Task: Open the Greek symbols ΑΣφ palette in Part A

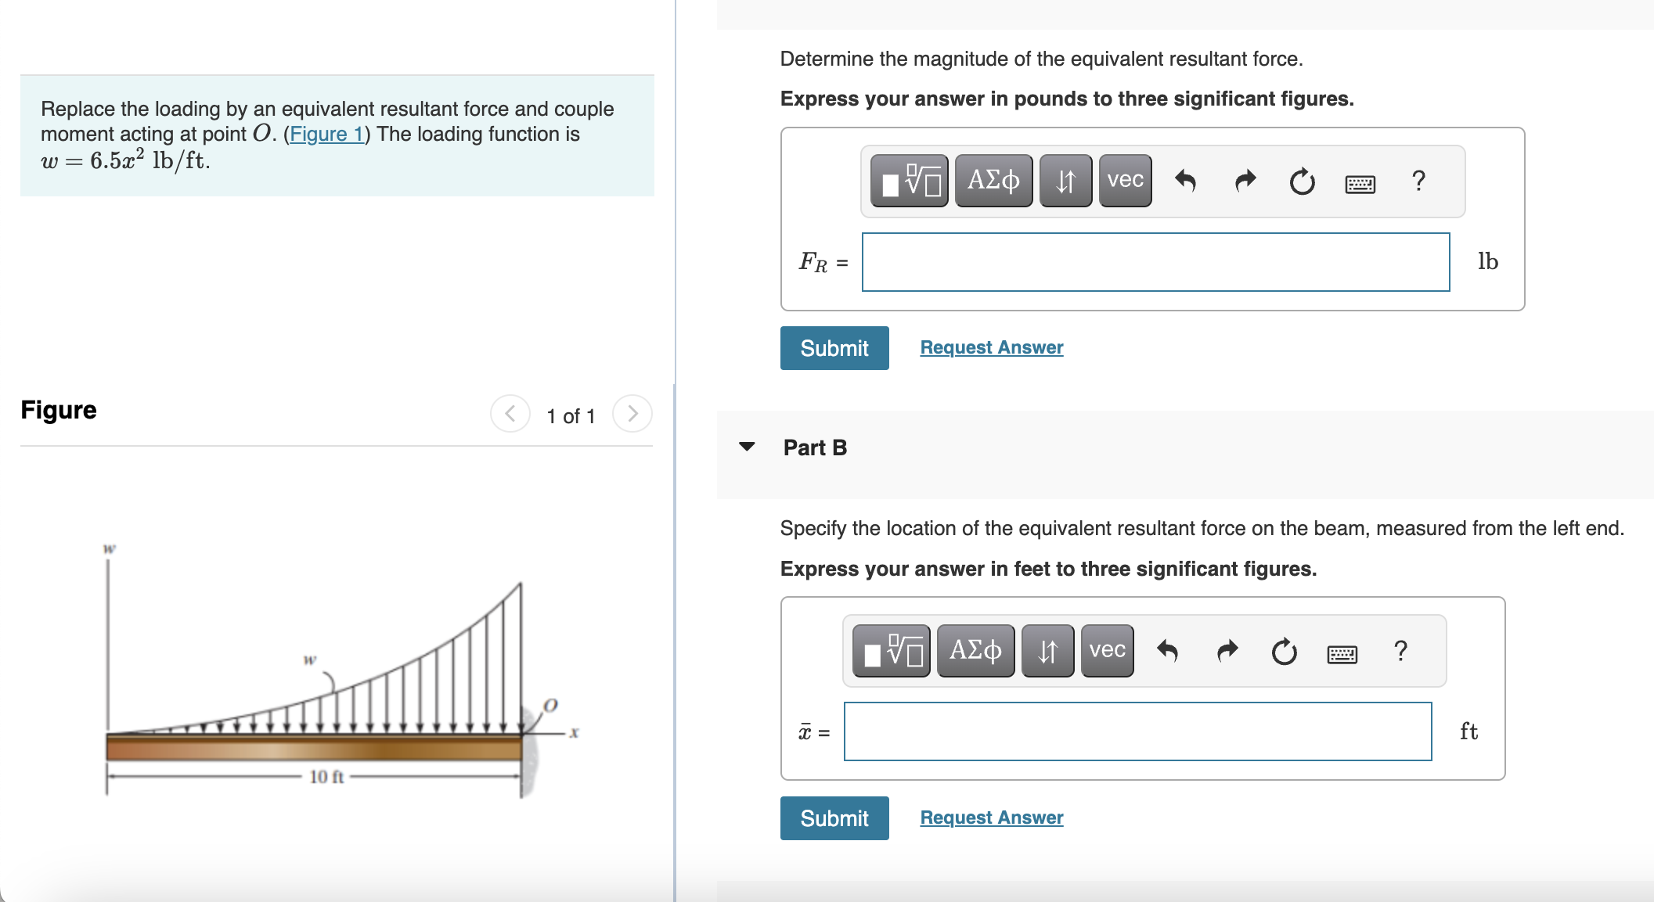Action: [x=993, y=180]
